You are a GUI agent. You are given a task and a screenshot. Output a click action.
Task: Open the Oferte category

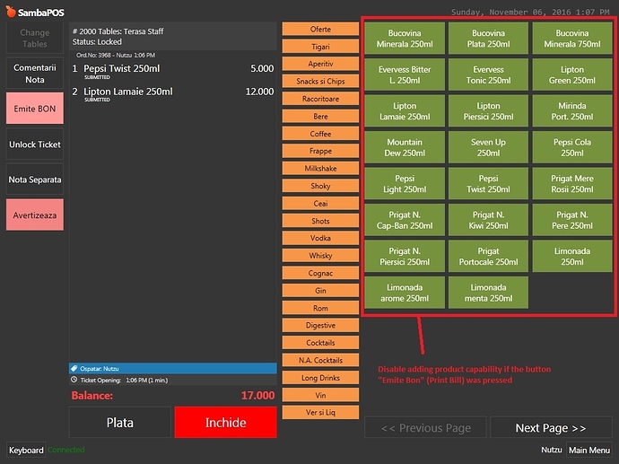320,30
